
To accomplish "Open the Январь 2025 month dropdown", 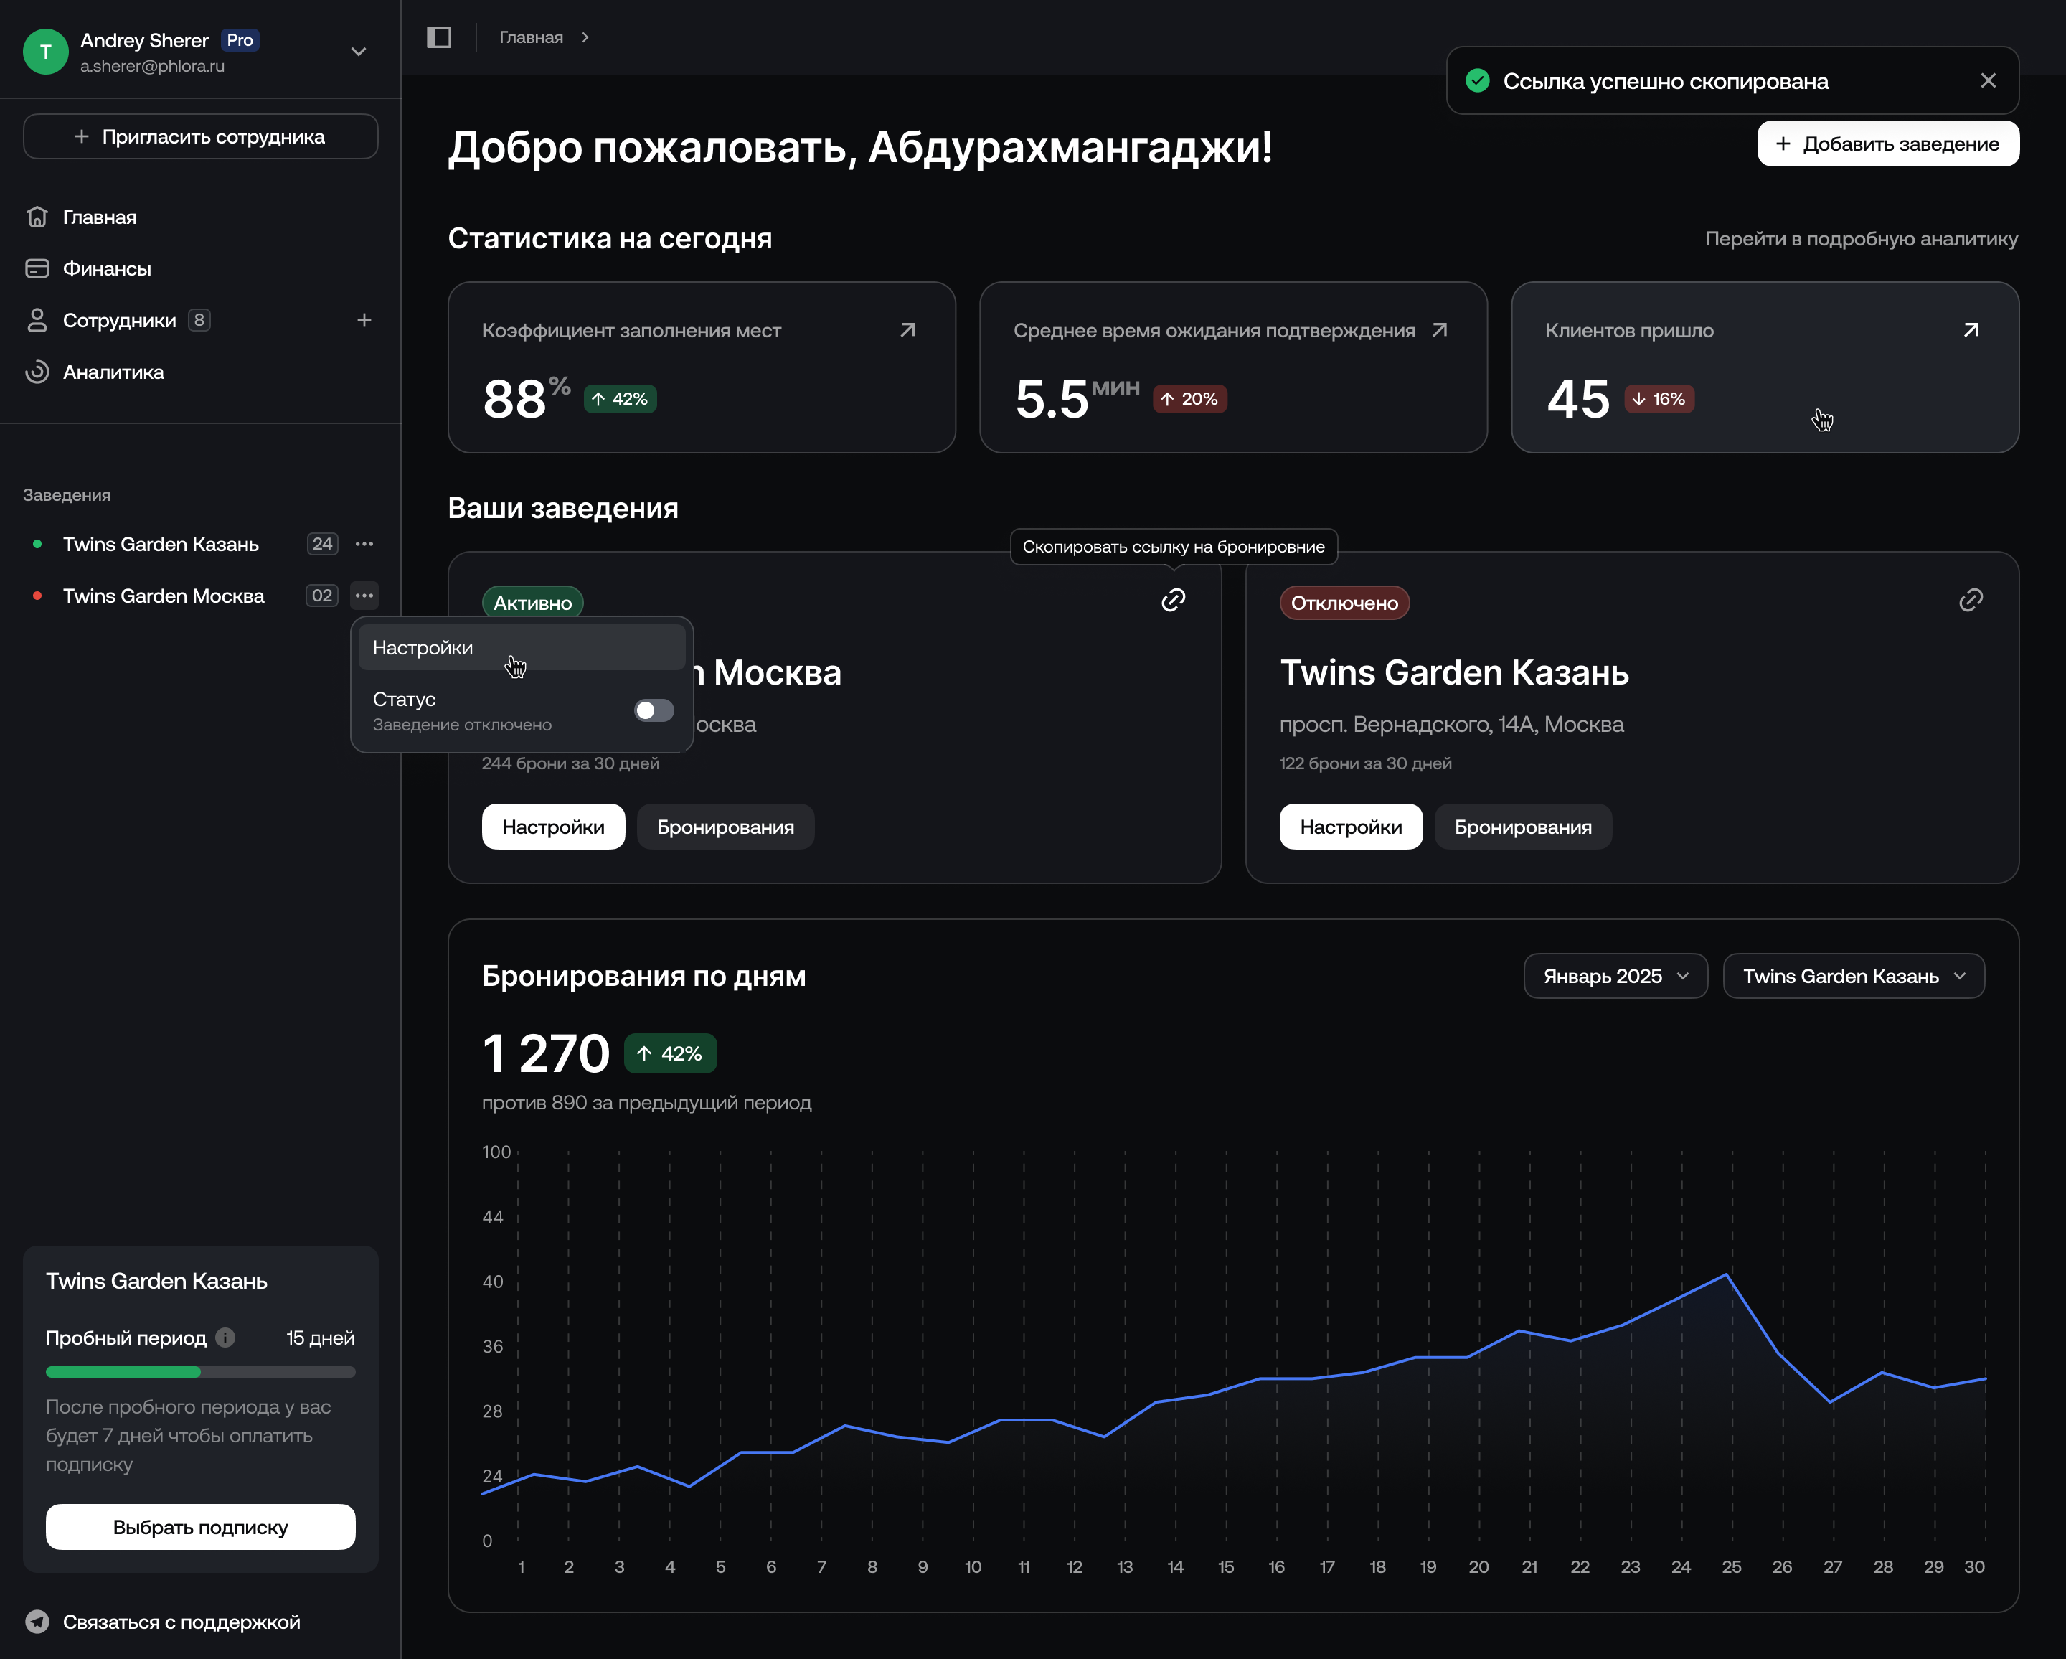I will [x=1615, y=976].
